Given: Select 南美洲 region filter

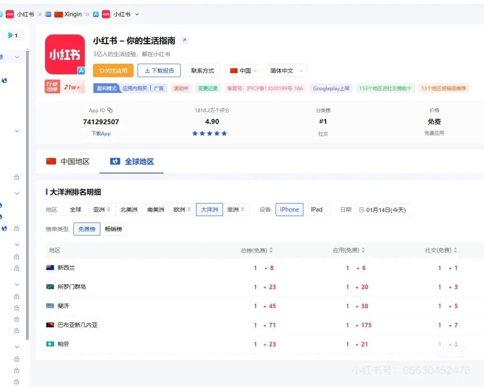Looking at the screenshot, I should [x=156, y=209].
